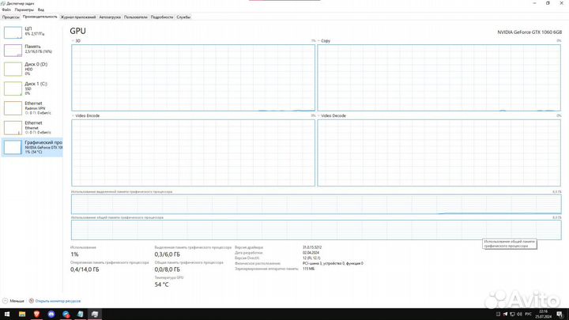Click the 115 МБ reserved memory value
569x320 pixels.
coord(308,269)
